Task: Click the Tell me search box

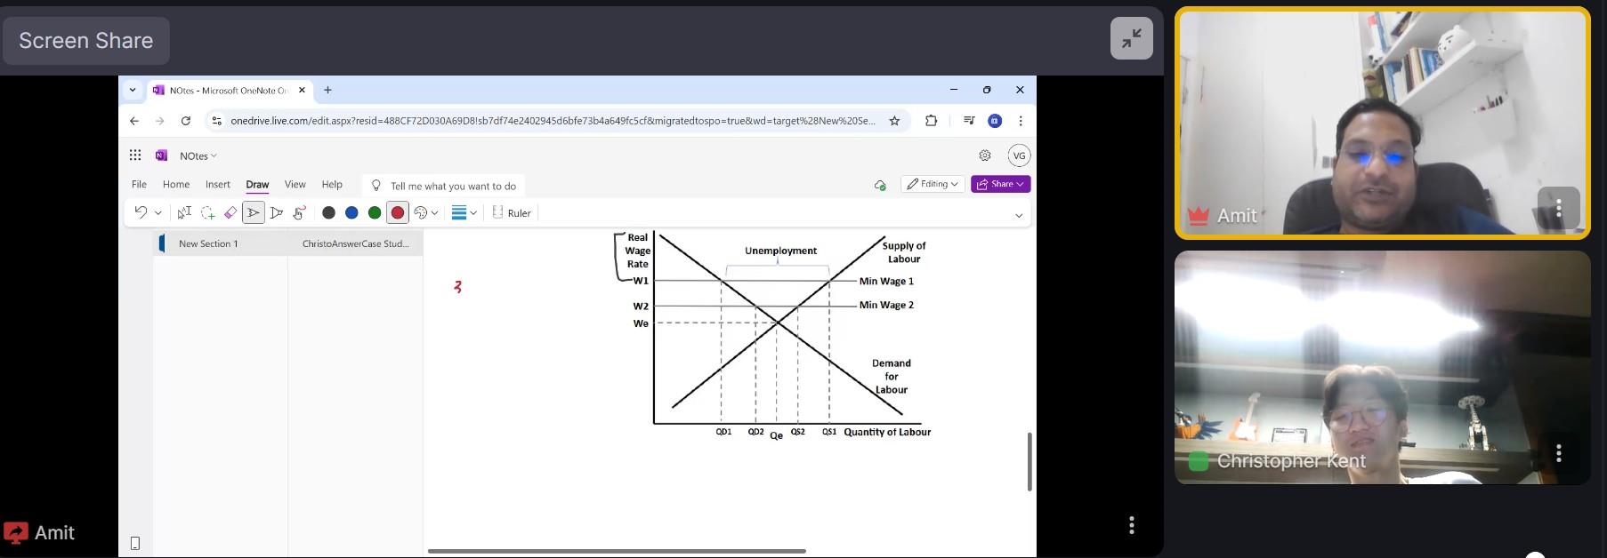Action: [x=452, y=186]
